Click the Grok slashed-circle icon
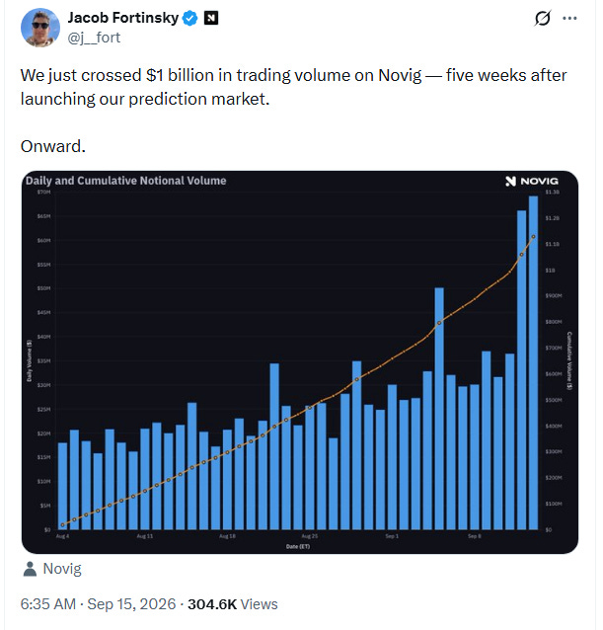This screenshot has width=603, height=630. click(543, 18)
